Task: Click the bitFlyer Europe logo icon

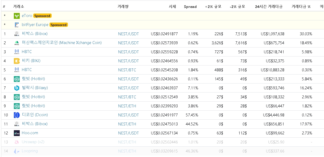Action: (17, 25)
